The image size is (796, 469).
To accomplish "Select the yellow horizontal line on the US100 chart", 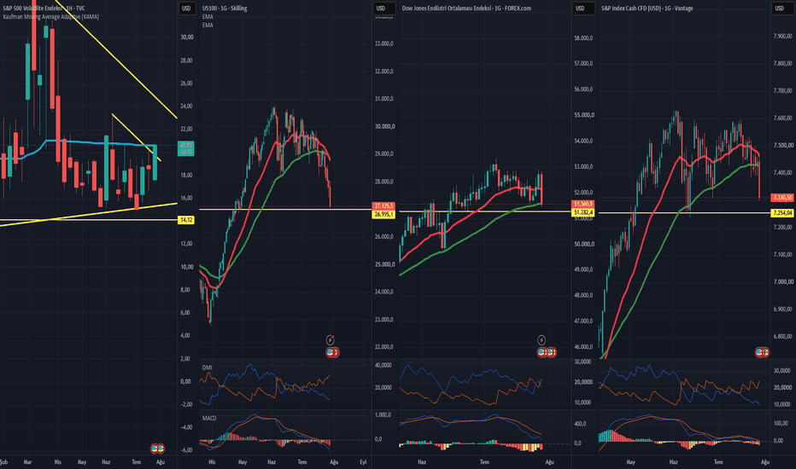I will pyautogui.click(x=285, y=209).
